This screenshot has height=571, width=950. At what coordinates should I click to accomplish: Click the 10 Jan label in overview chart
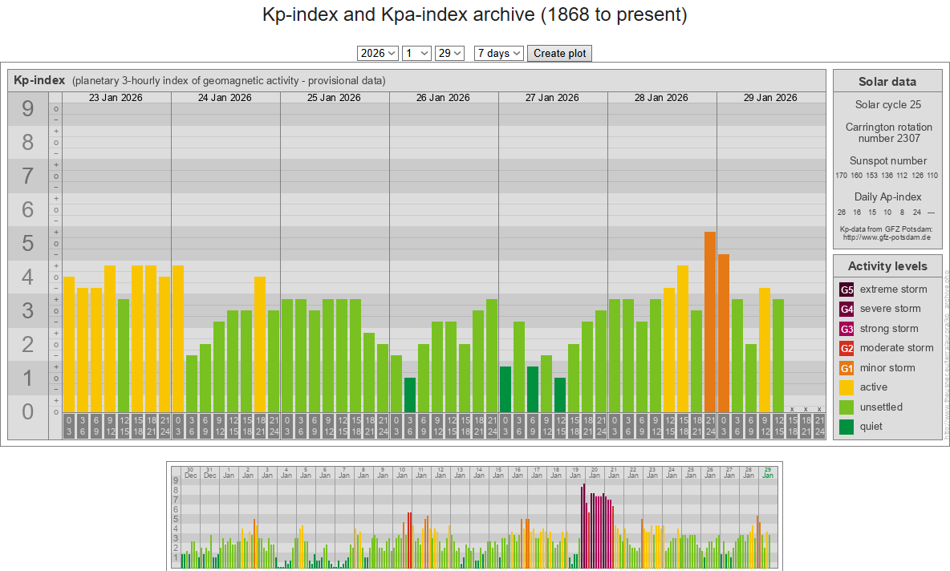[402, 473]
